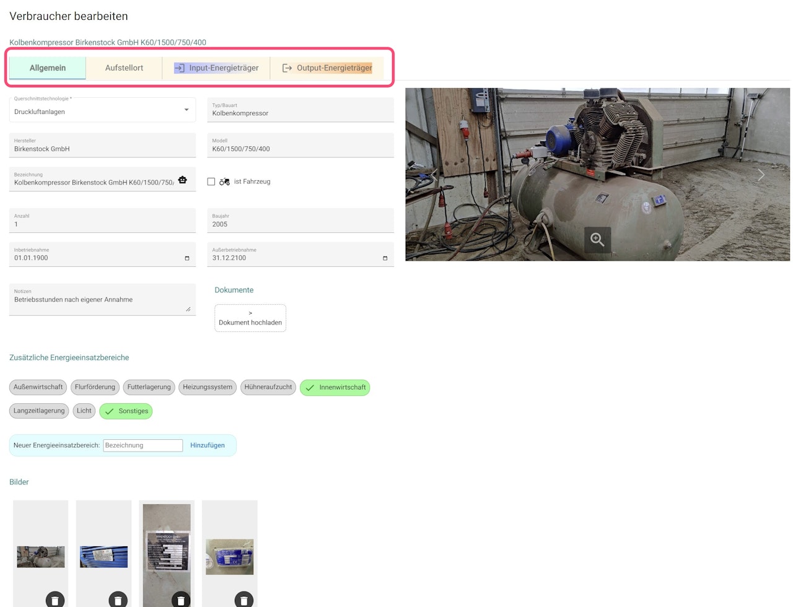Open the Input-Energieträger tab
Viewport: 793px width, 607px height.
(x=216, y=68)
